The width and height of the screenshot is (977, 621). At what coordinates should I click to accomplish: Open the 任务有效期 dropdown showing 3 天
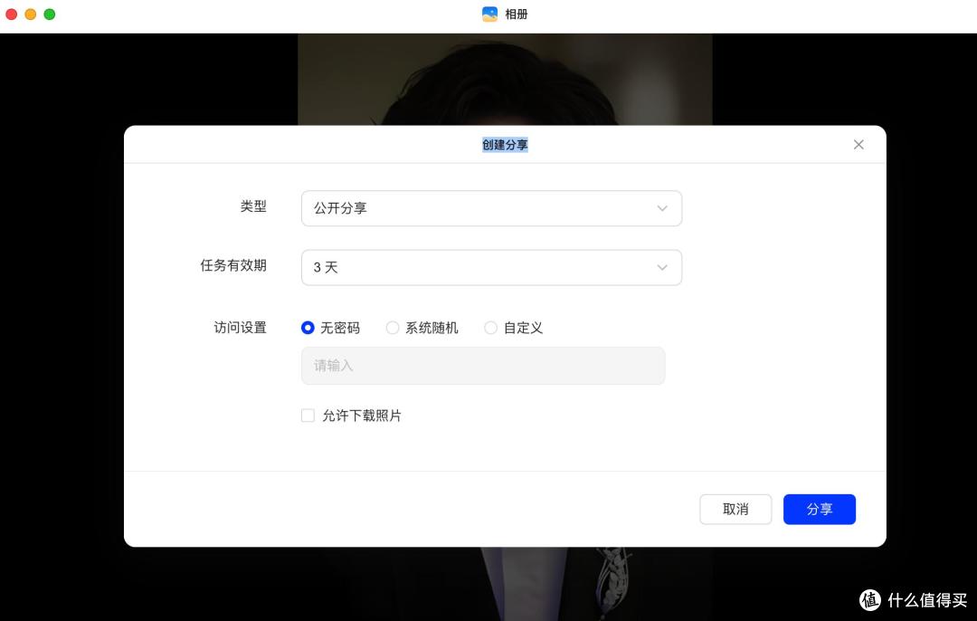point(491,267)
